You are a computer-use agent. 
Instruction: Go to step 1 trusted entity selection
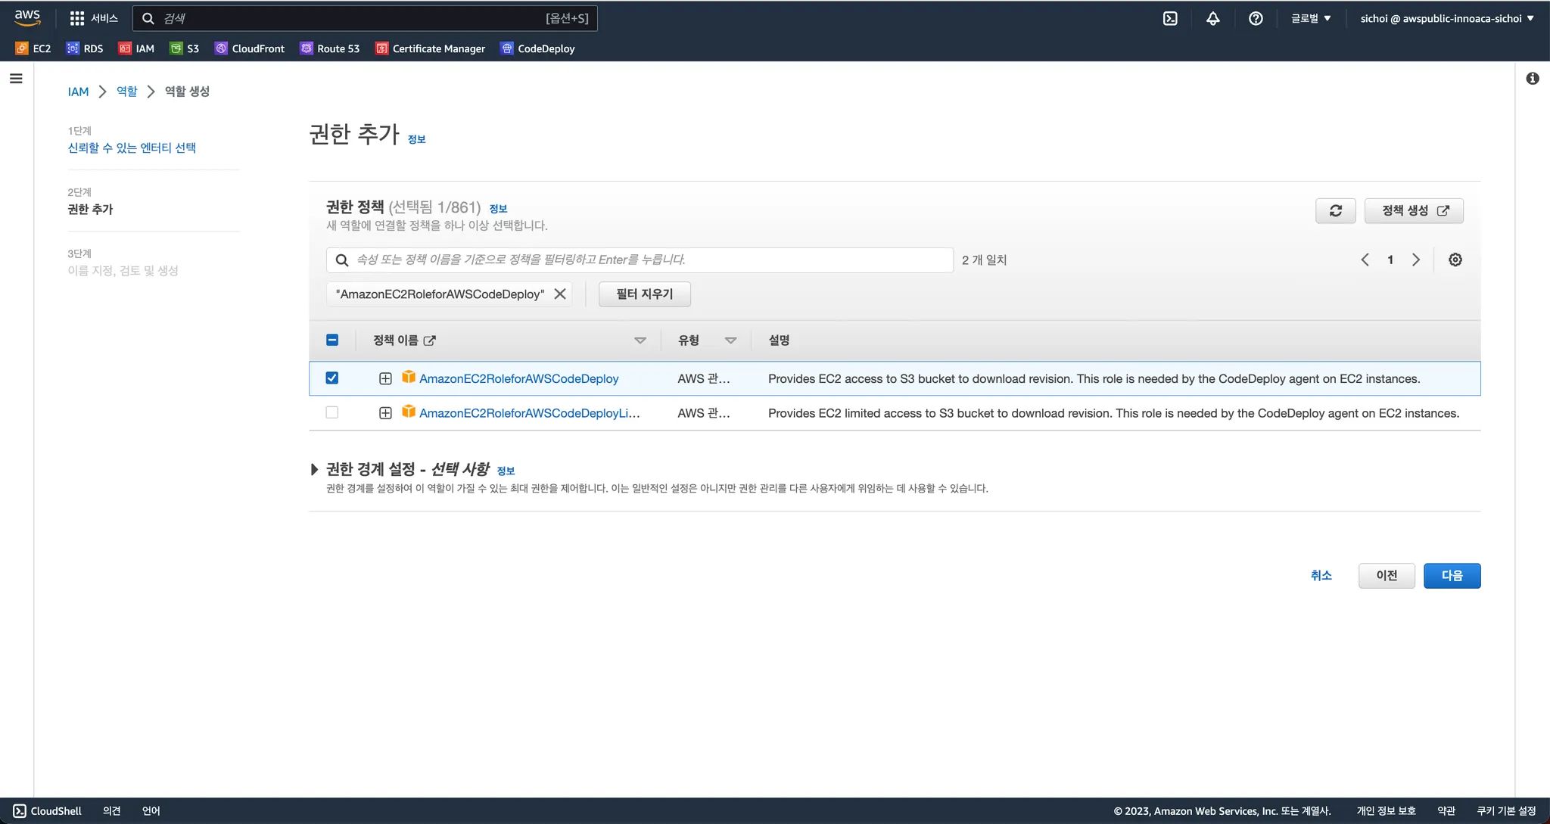pyautogui.click(x=132, y=148)
